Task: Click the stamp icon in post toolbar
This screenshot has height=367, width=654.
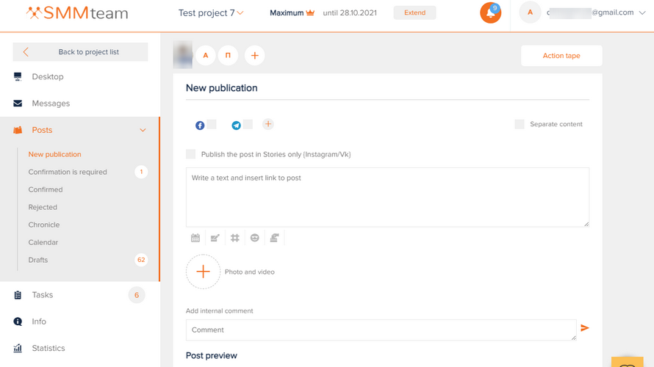Action: (274, 238)
